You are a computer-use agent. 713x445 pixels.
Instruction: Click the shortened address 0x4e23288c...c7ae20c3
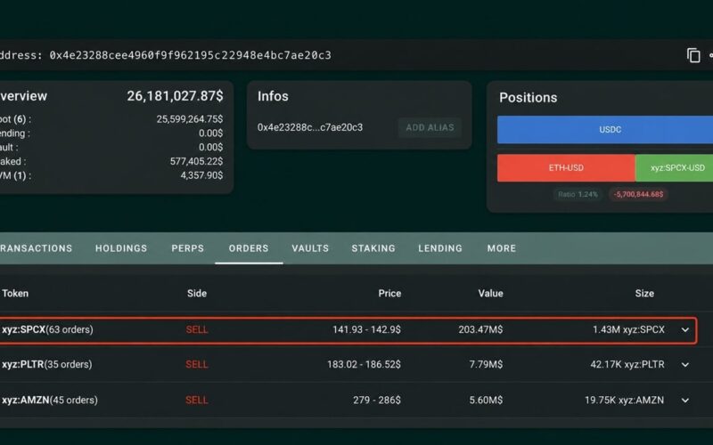(x=310, y=127)
